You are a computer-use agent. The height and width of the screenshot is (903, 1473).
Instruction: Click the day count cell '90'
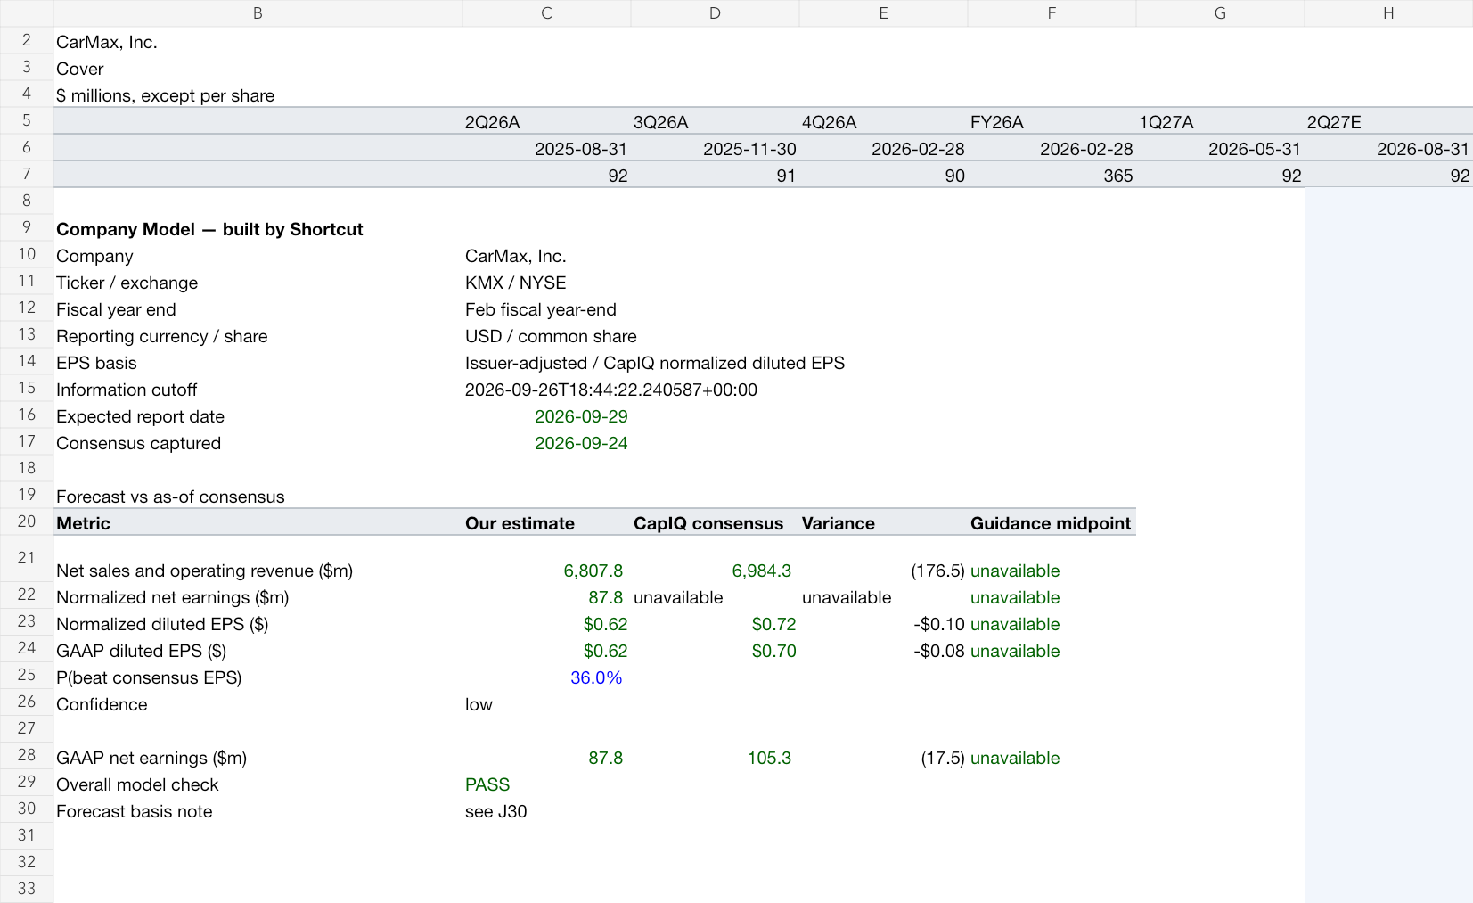(883, 176)
